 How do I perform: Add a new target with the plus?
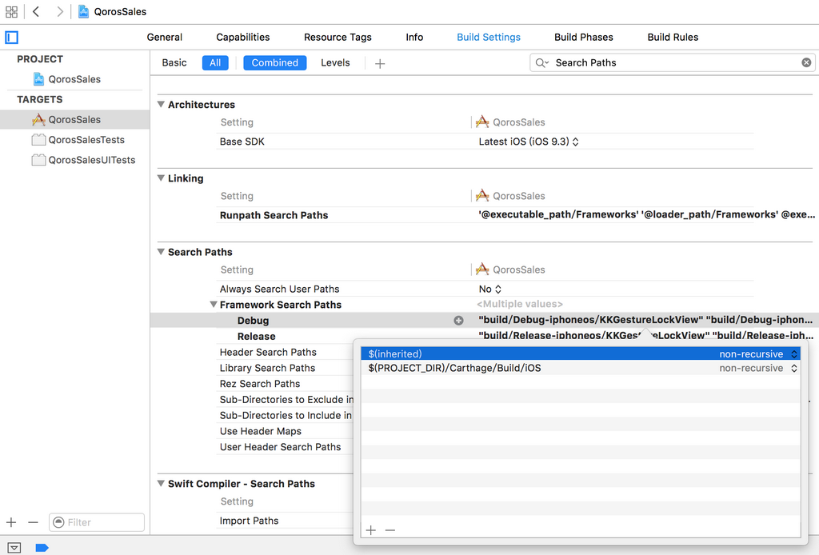click(11, 522)
